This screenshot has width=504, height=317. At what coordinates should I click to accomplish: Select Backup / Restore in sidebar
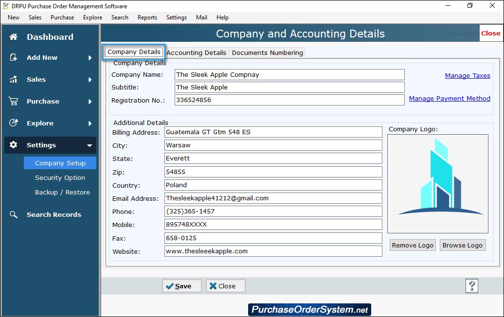tap(62, 192)
